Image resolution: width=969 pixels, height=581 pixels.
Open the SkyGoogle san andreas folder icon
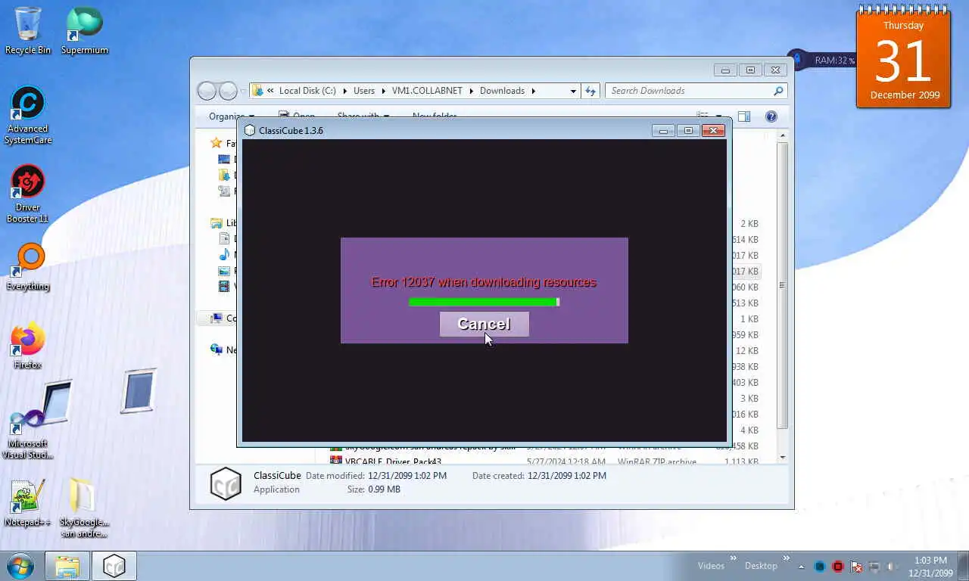(84, 508)
